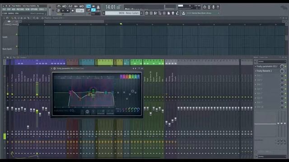Click the typing keyboard to piano icon
The width and height of the screenshot is (289, 162).
[x=89, y=6]
